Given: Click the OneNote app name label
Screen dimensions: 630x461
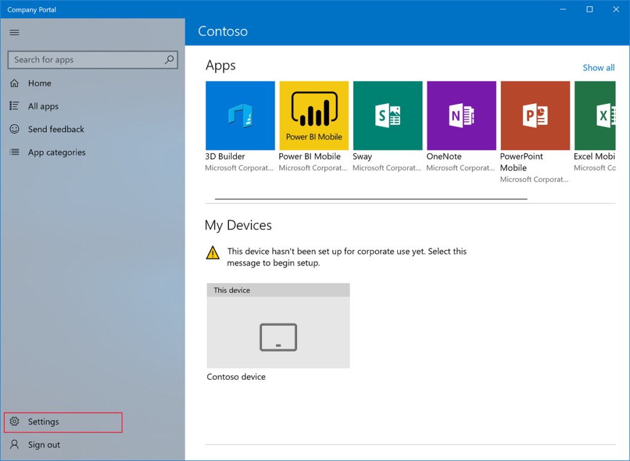Looking at the screenshot, I should tap(444, 157).
